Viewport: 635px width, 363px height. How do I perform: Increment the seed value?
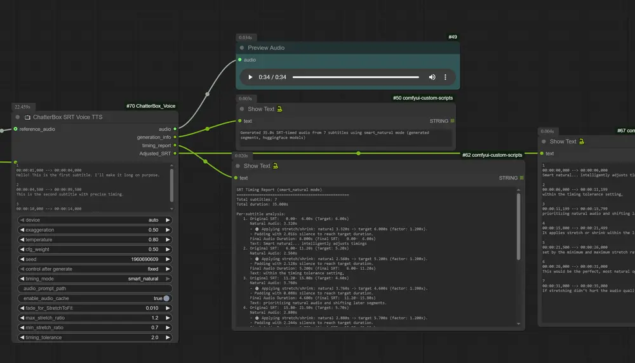point(168,259)
